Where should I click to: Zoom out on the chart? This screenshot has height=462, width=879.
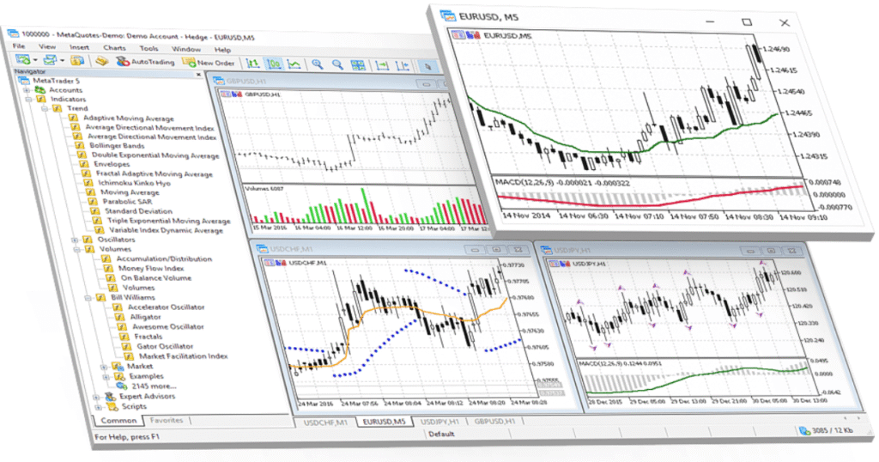click(x=337, y=64)
